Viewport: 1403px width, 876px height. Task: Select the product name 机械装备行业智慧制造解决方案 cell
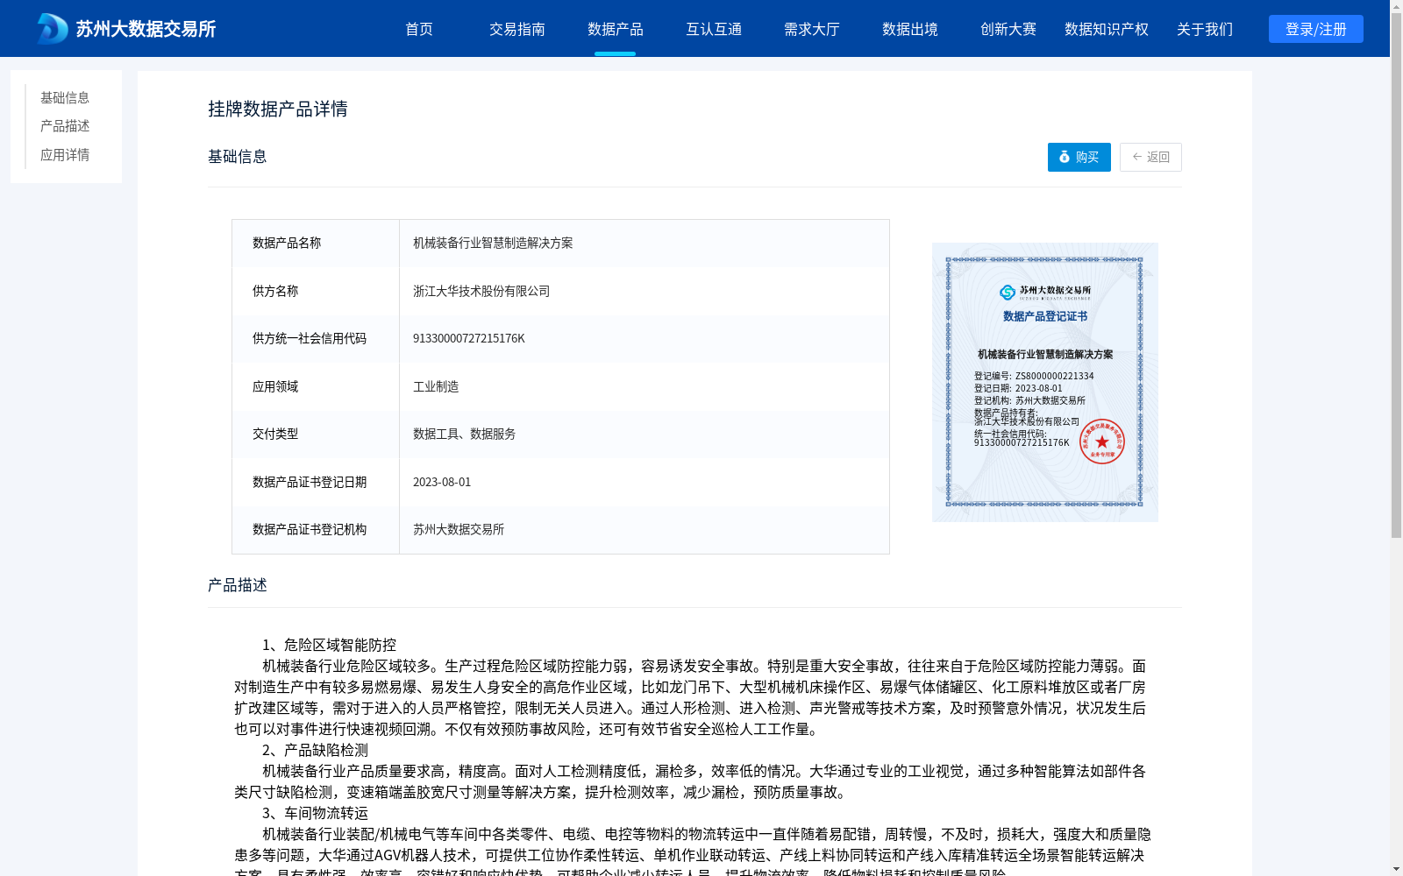coord(644,244)
